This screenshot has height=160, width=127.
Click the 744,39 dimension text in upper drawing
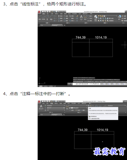pos(81,38)
